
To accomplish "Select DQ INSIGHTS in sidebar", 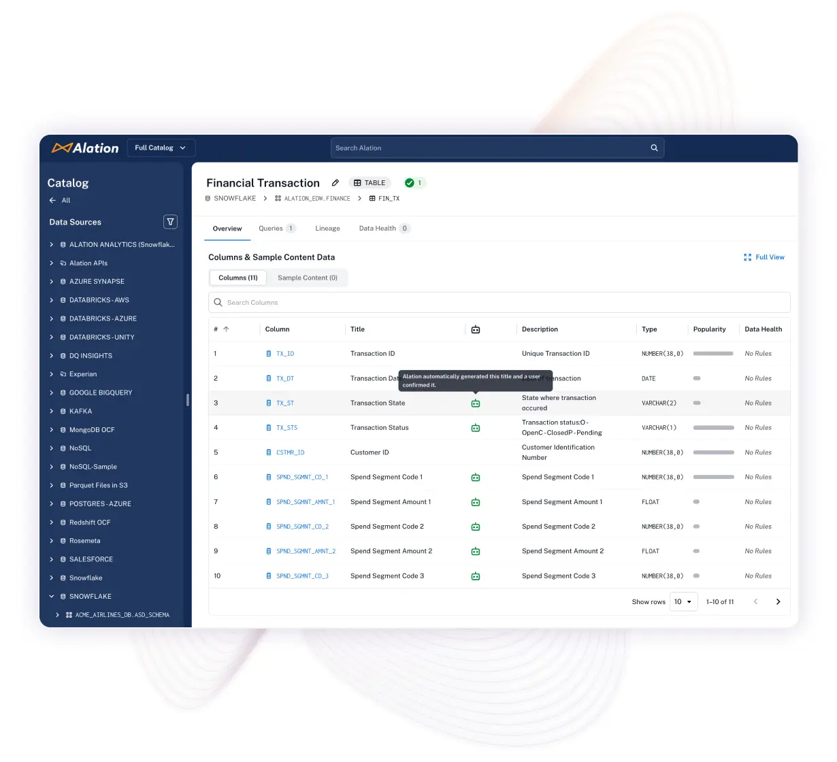I will click(91, 356).
